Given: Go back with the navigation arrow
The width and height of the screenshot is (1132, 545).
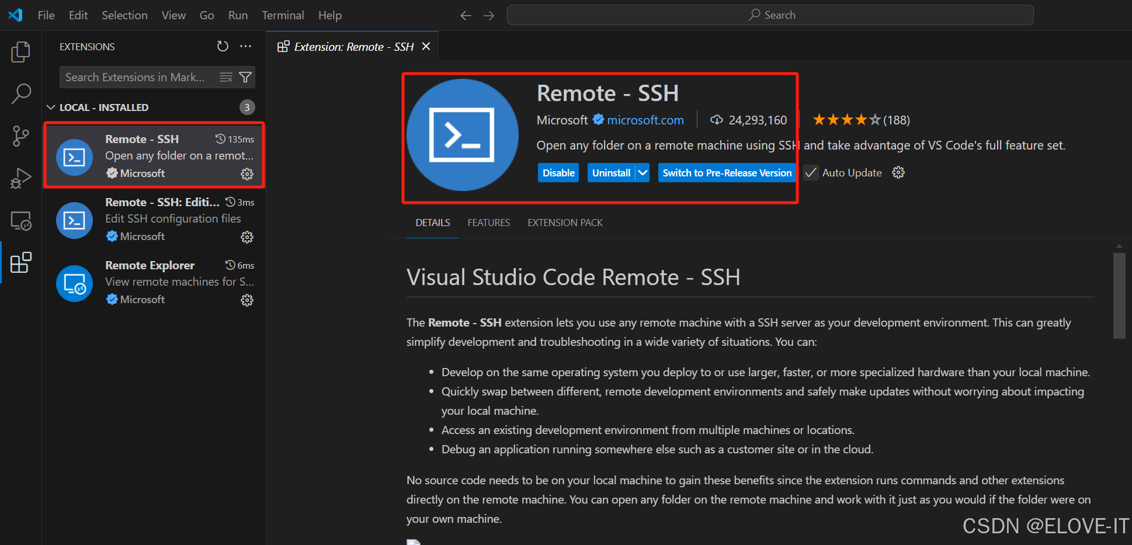Looking at the screenshot, I should tap(466, 16).
